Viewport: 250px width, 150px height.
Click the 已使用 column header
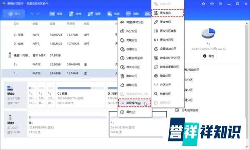[x=71, y=24]
